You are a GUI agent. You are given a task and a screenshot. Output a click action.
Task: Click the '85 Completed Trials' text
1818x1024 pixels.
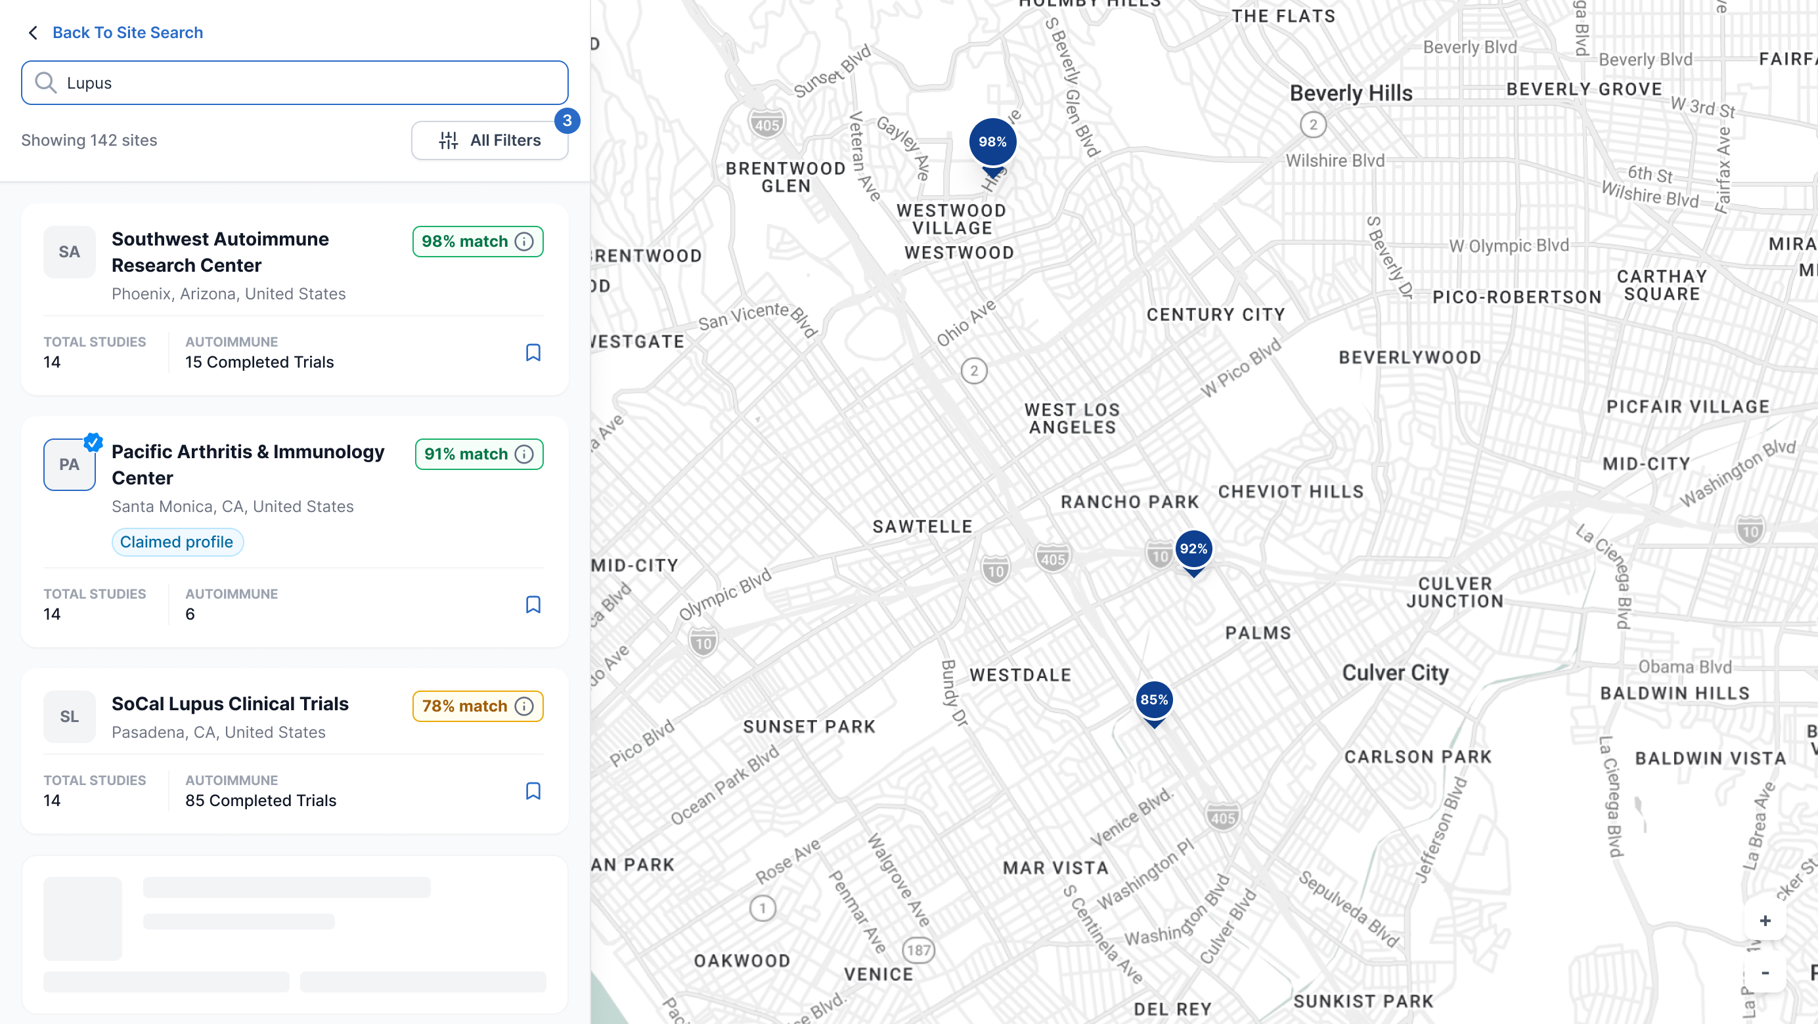[x=261, y=801]
